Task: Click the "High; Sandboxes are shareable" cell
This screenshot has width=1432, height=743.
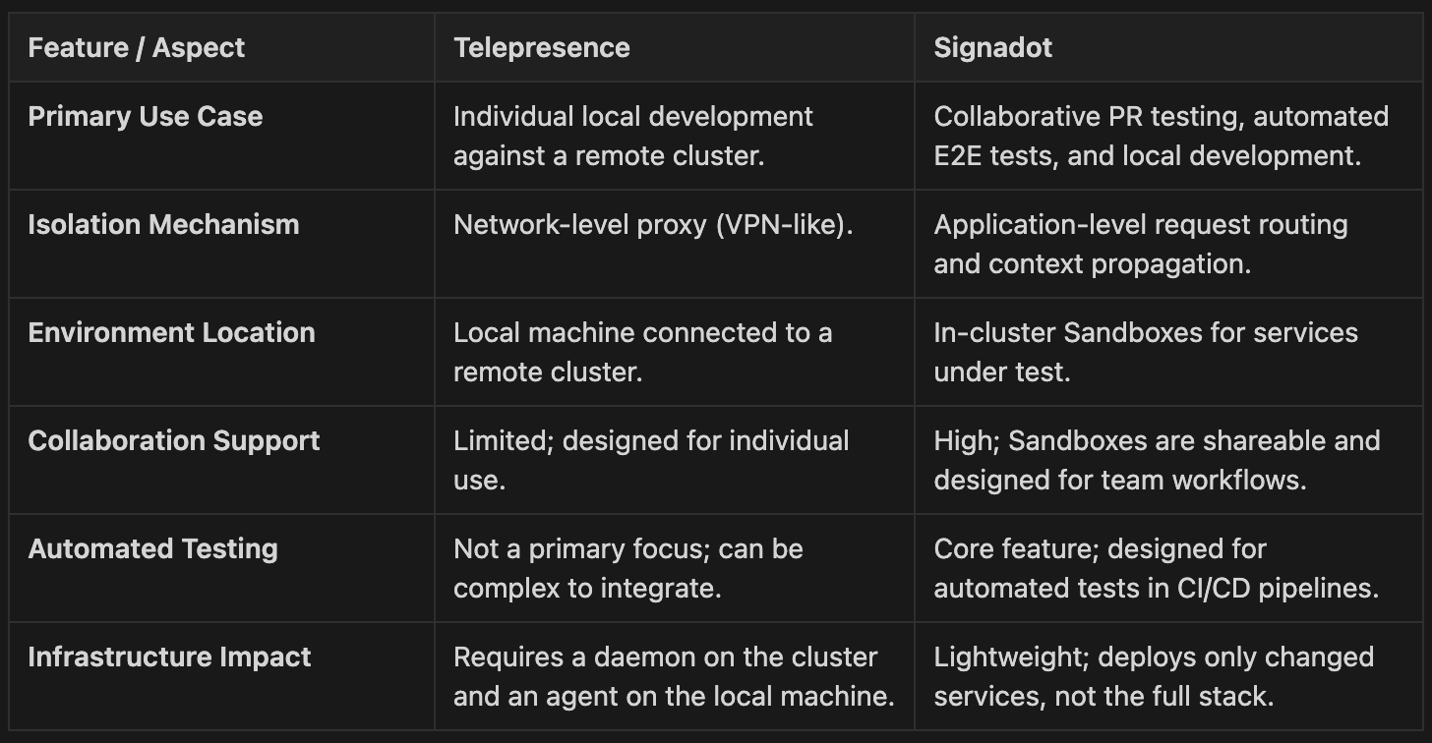Action: coord(1157,460)
